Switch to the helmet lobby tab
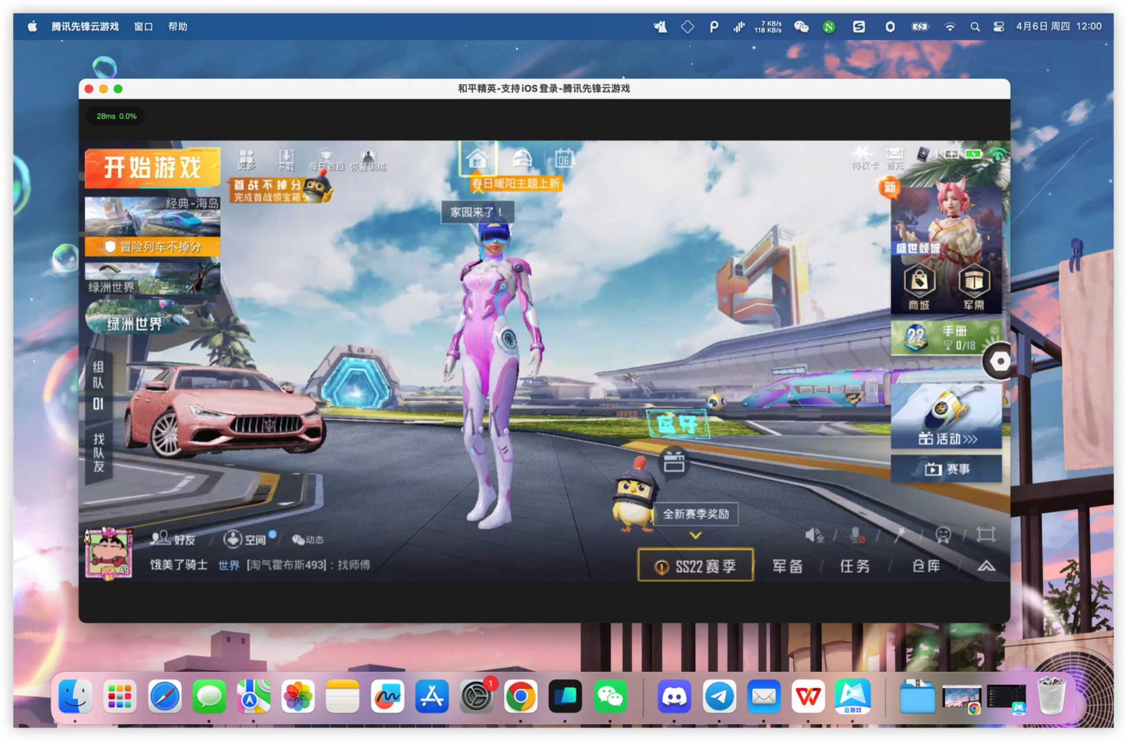 [522, 158]
